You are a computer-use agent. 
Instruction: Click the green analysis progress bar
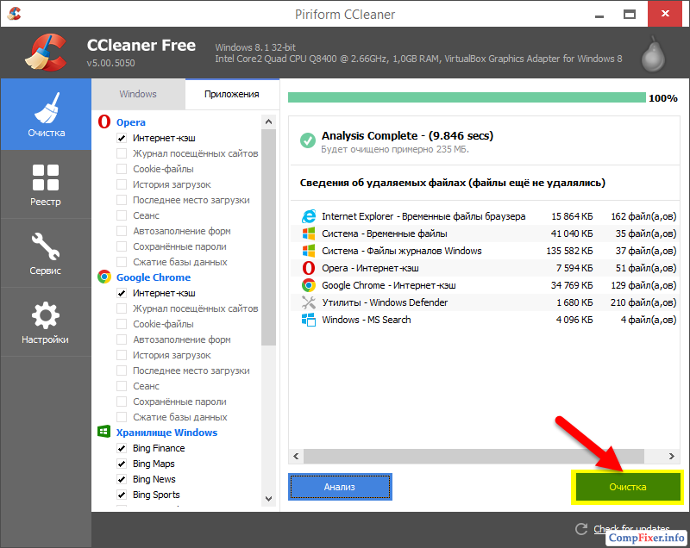(466, 98)
